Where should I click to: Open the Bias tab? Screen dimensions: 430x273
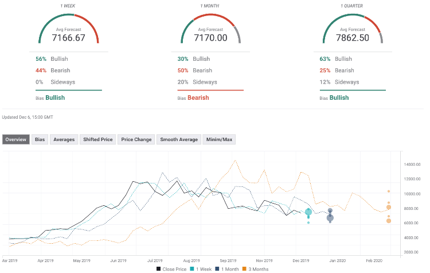point(40,139)
